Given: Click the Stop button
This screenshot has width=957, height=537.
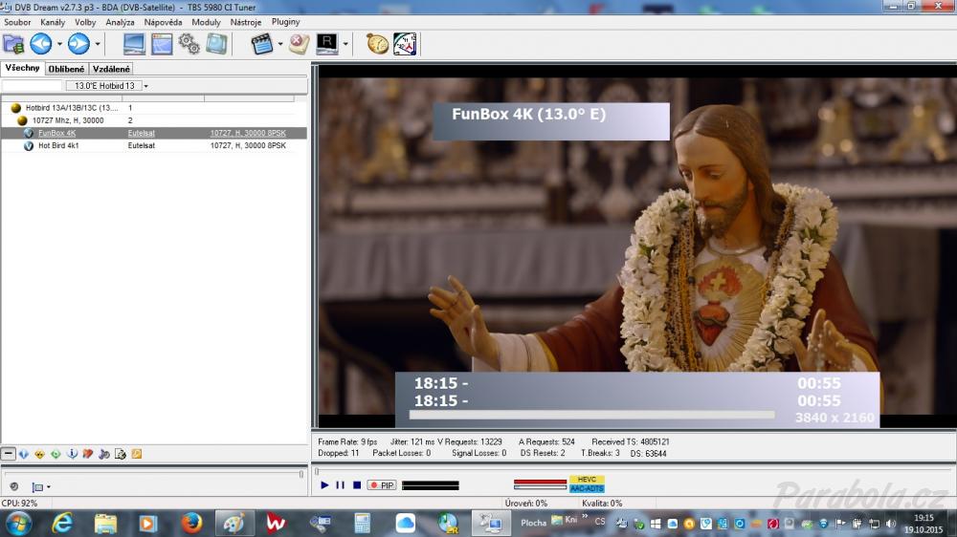Looking at the screenshot, I should point(357,485).
